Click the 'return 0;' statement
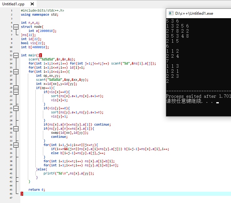231x203 pixels. tap(37, 190)
